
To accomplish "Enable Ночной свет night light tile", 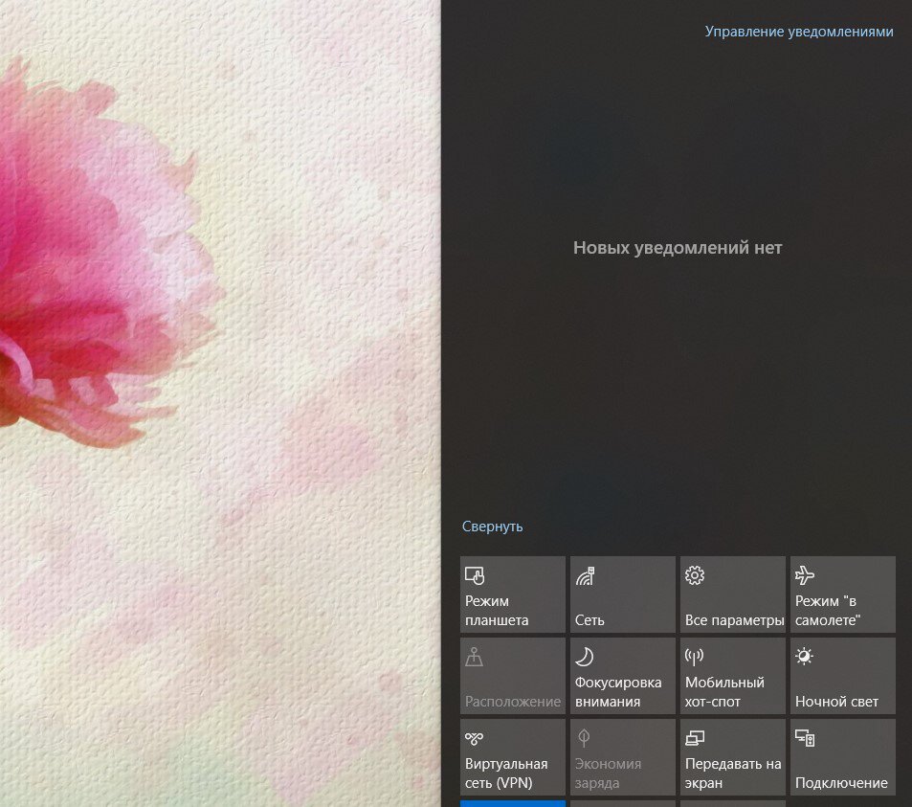I will (x=843, y=676).
